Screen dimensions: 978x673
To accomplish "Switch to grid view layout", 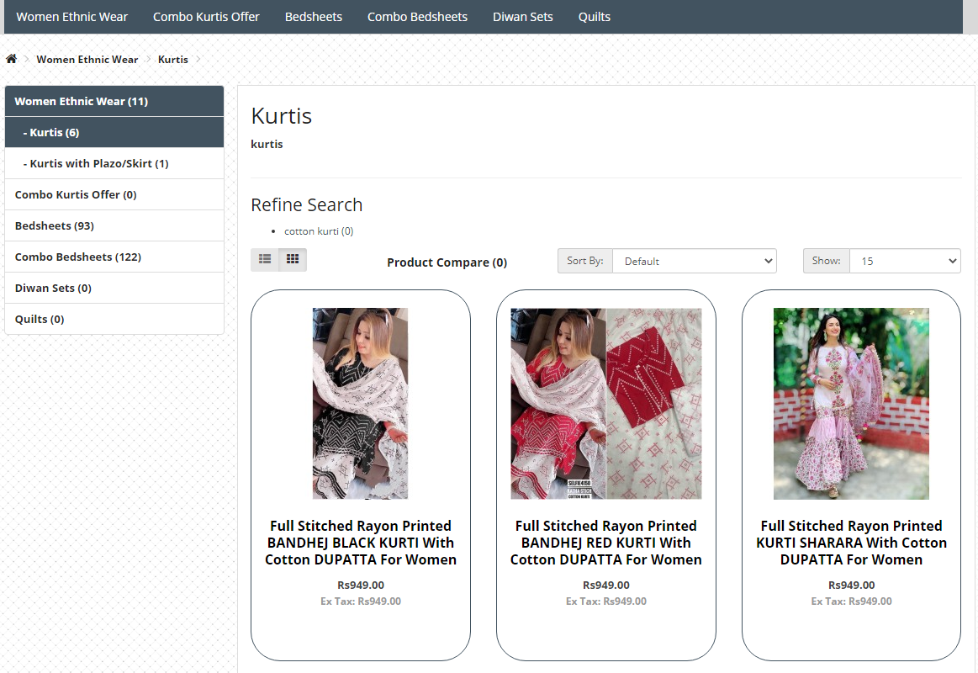I will click(293, 260).
